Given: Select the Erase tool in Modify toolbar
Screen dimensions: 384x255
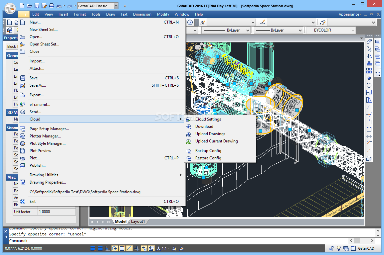Looking at the screenshot, I should pyautogui.click(x=369, y=42).
